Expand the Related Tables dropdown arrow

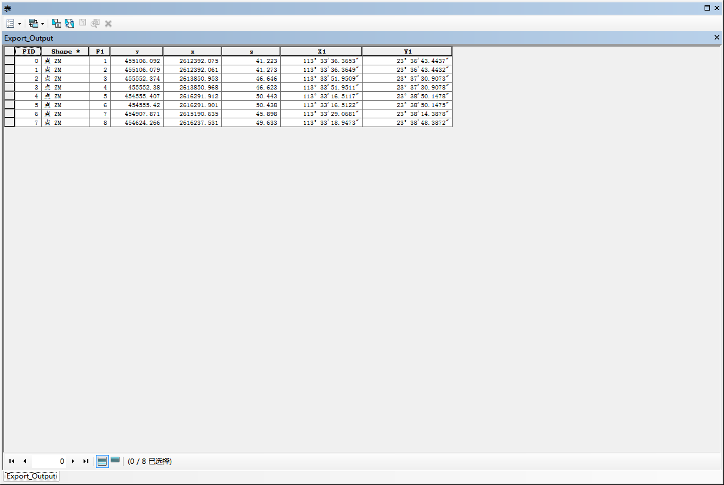pos(42,24)
